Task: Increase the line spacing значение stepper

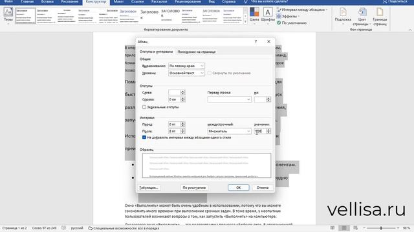Action: tap(268, 130)
